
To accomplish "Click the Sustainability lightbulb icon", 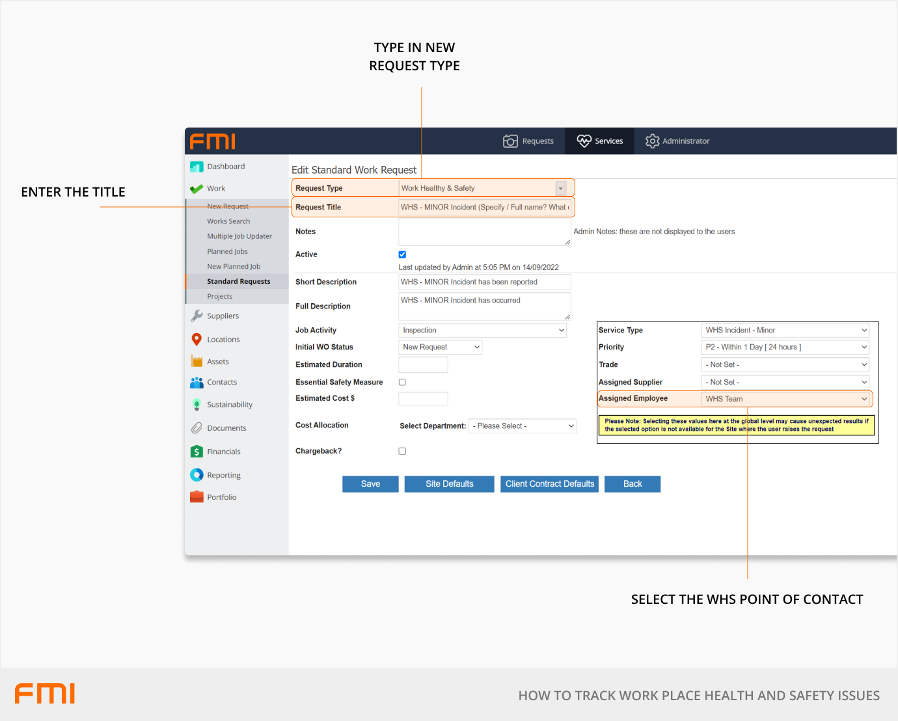I will pyautogui.click(x=197, y=404).
